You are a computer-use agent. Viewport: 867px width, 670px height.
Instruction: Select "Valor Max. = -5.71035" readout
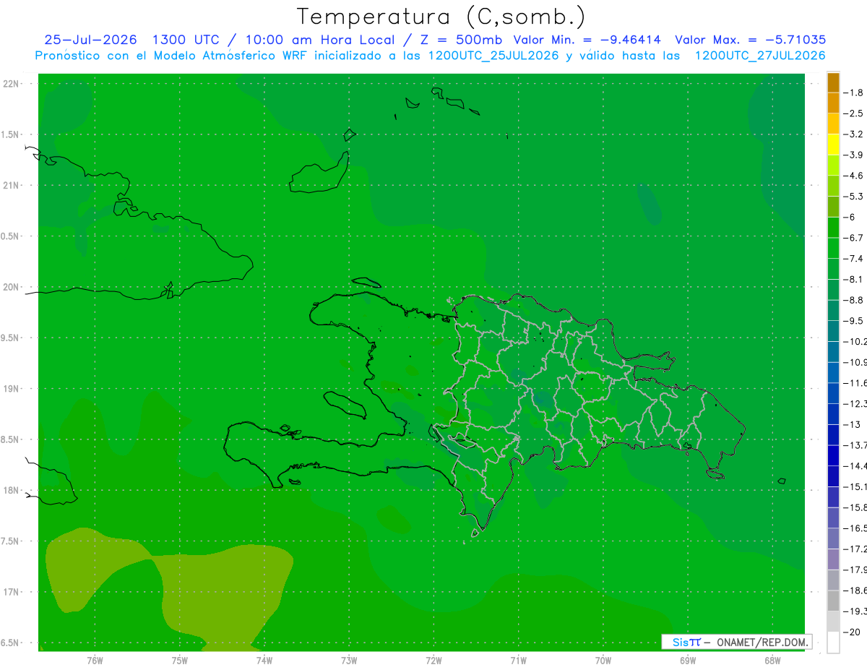click(750, 40)
